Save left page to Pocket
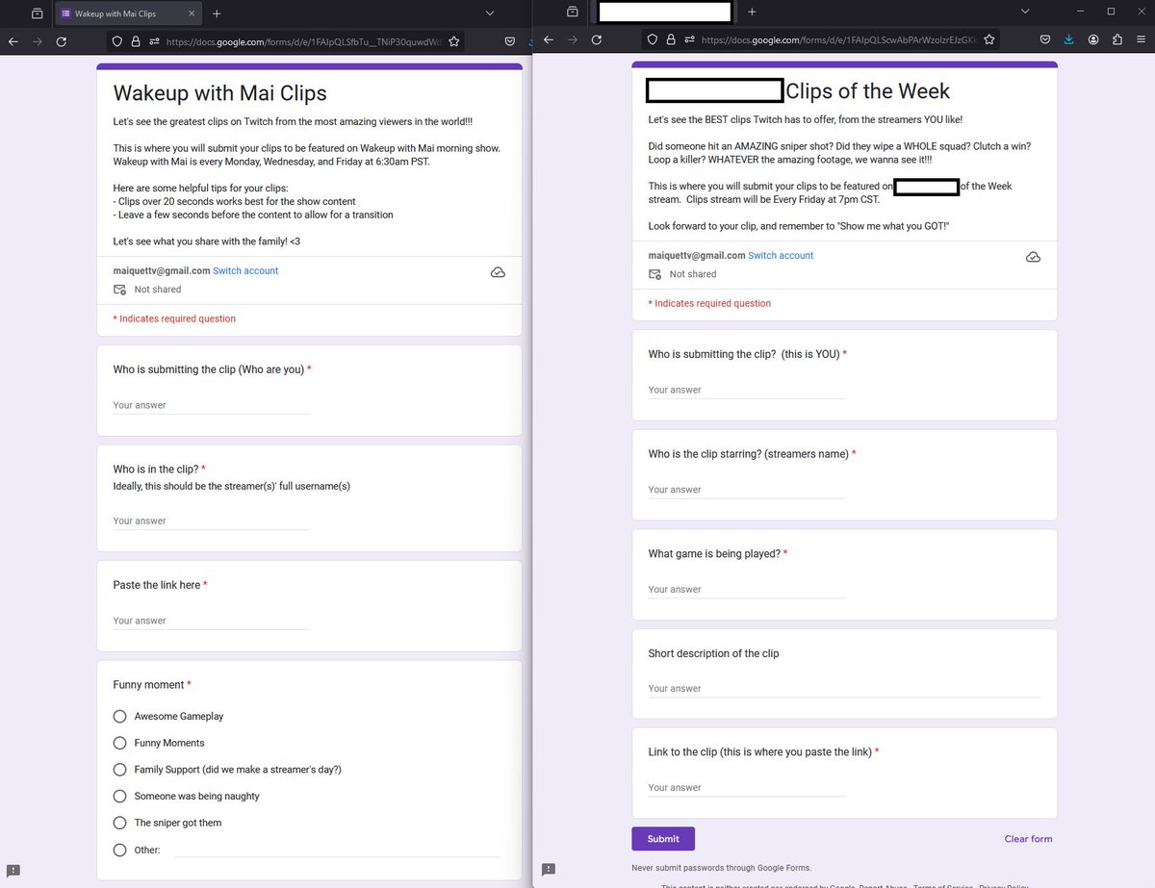 coord(509,41)
